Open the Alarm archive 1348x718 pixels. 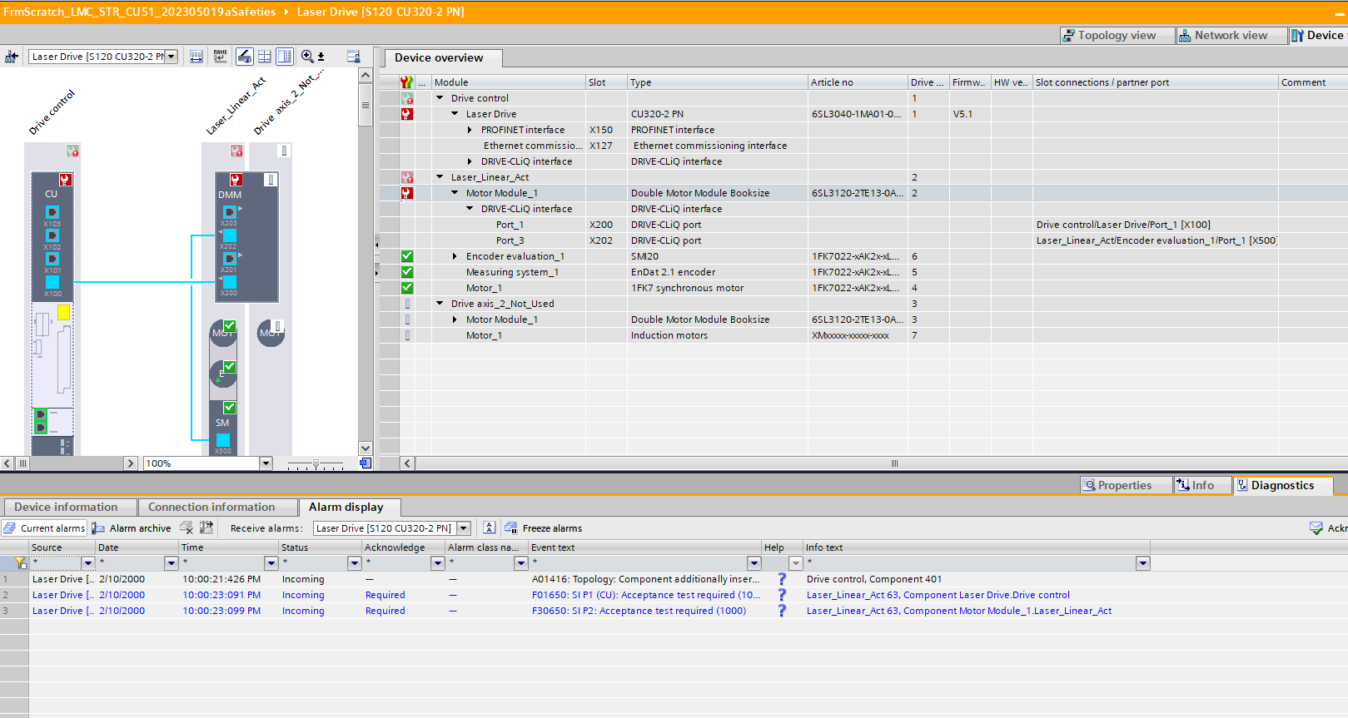tap(132, 528)
